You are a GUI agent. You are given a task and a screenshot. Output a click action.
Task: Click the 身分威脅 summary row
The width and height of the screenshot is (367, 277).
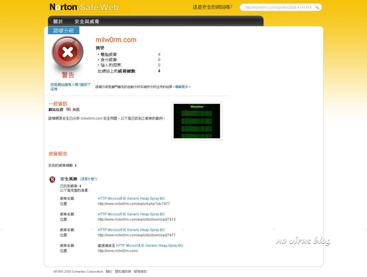[129, 60]
